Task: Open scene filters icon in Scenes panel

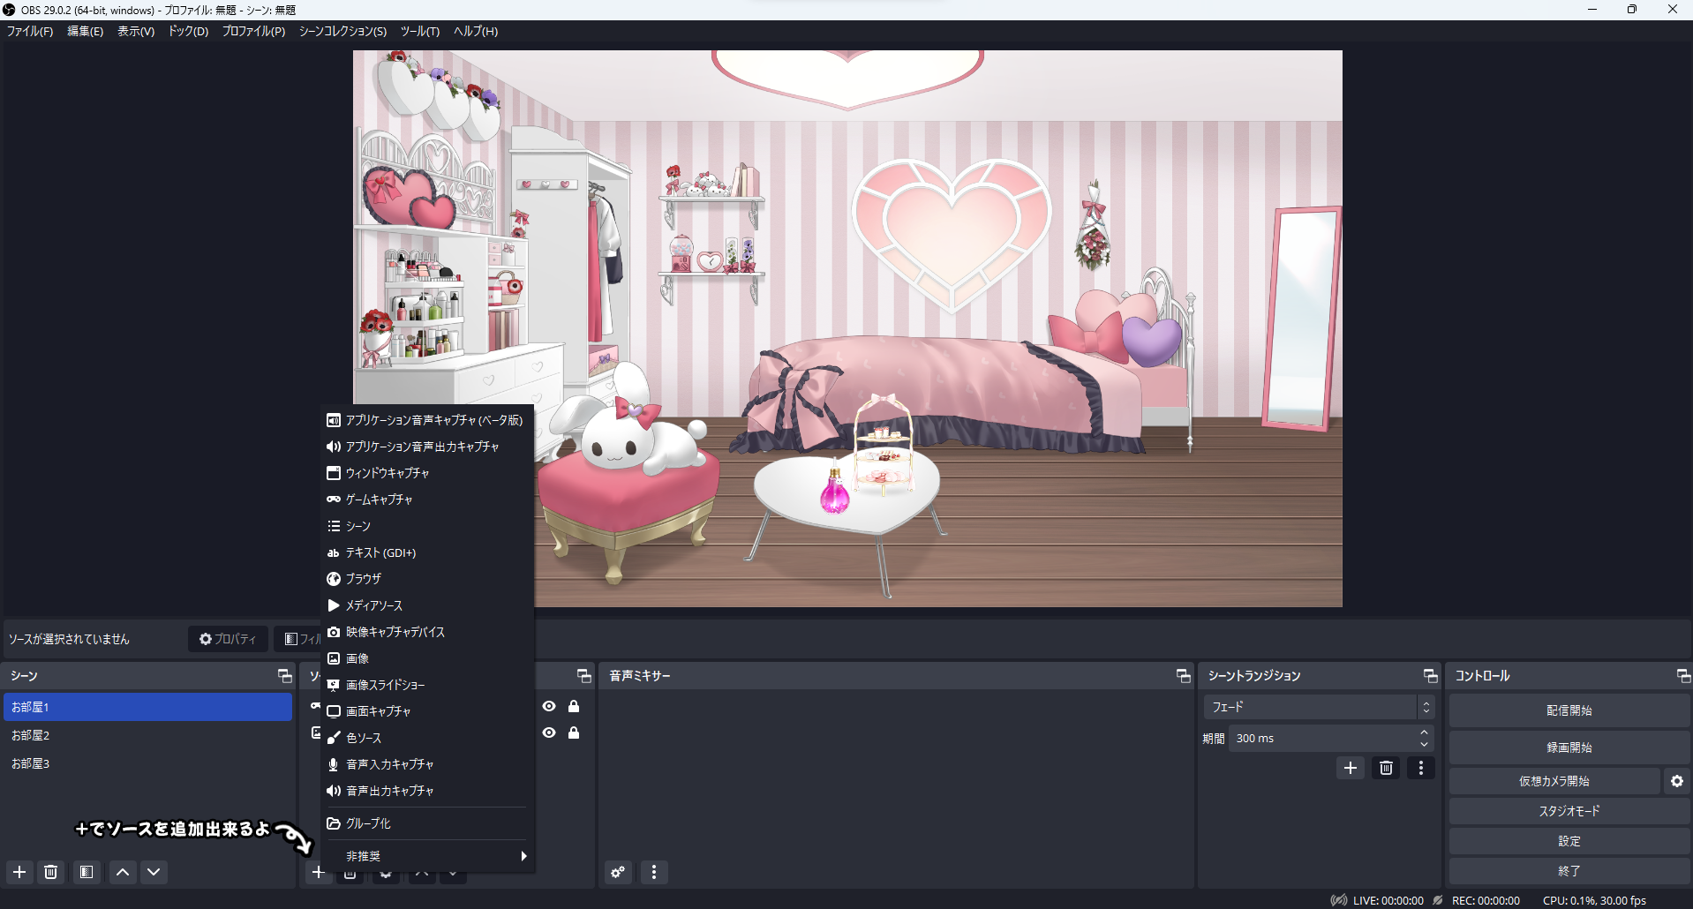Action: pyautogui.click(x=87, y=872)
